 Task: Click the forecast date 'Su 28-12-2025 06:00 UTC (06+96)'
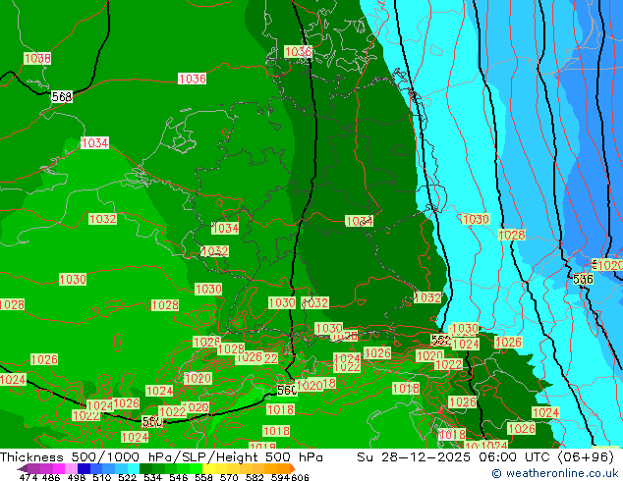click(485, 457)
